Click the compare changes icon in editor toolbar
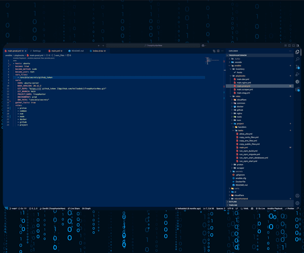This screenshot has height=253, width=304. pos(214,51)
